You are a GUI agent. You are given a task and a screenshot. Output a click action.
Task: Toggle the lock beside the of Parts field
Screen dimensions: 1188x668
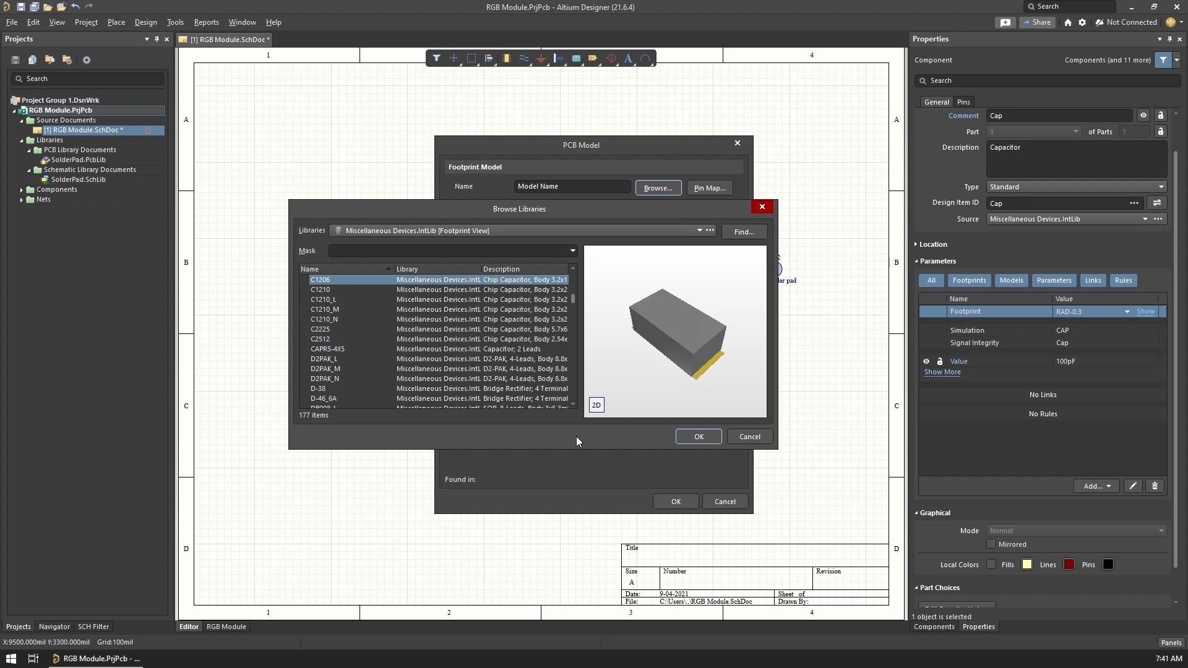pyautogui.click(x=1161, y=132)
